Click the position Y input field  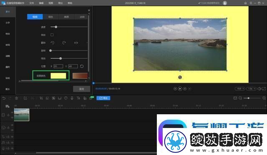tap(73, 66)
